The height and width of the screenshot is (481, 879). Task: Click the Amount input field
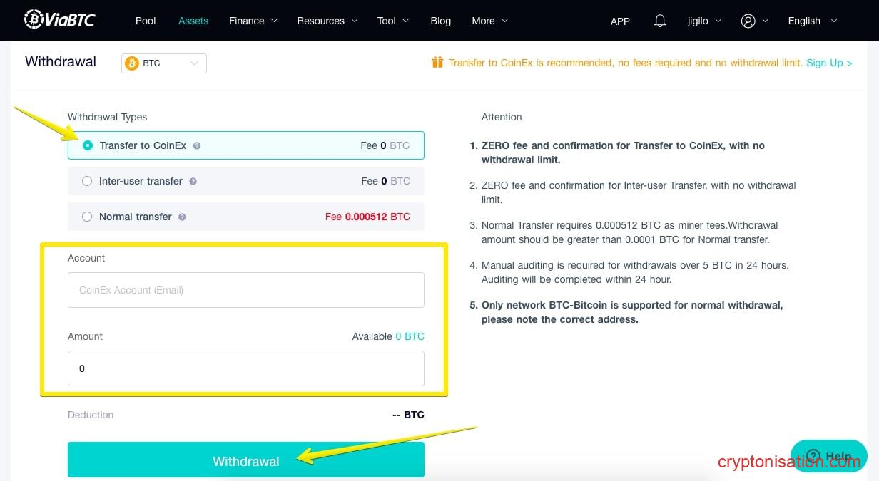[x=245, y=368]
